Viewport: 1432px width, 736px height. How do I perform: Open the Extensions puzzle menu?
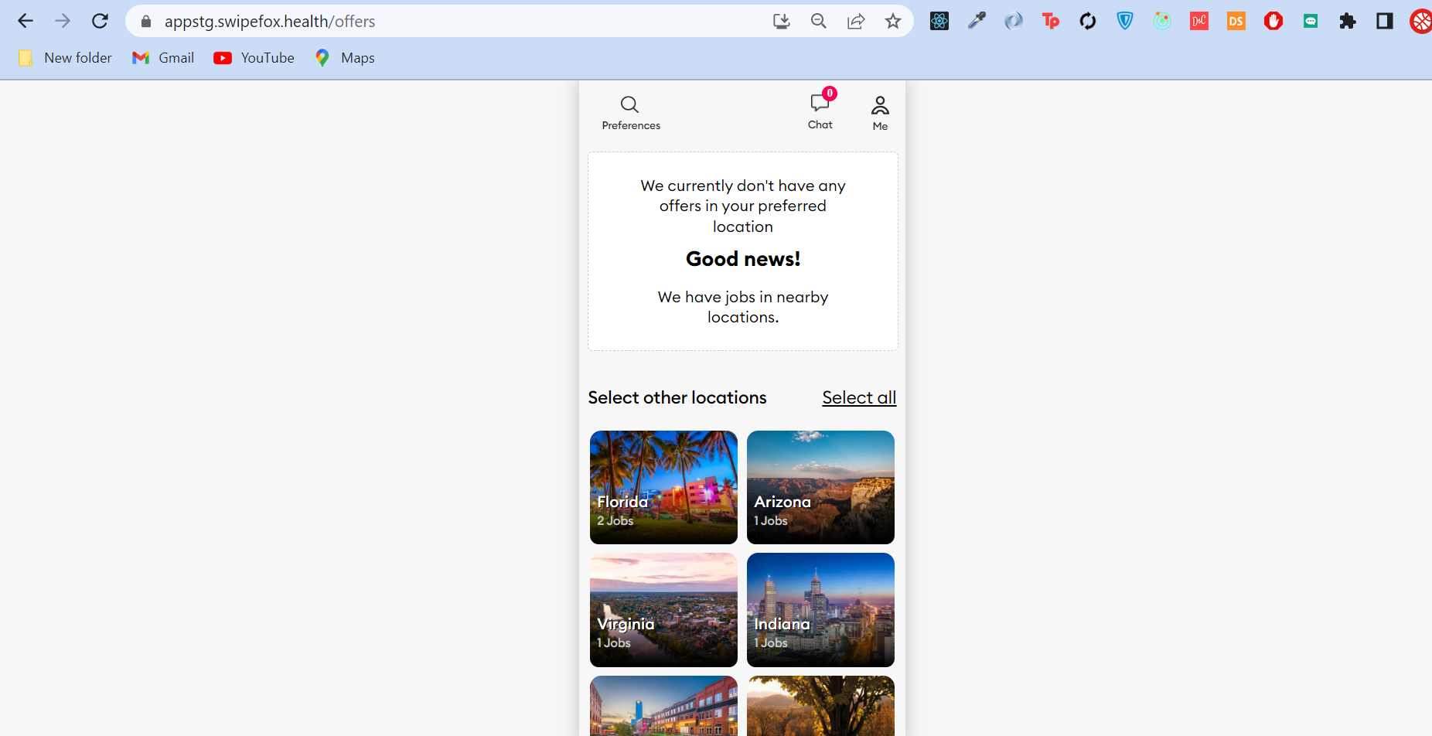point(1348,21)
